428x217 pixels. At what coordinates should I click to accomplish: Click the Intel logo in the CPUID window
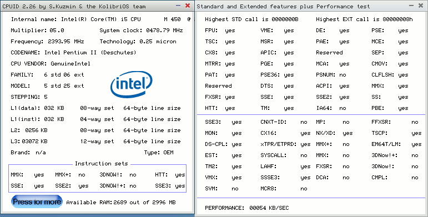pyautogui.click(x=132, y=84)
